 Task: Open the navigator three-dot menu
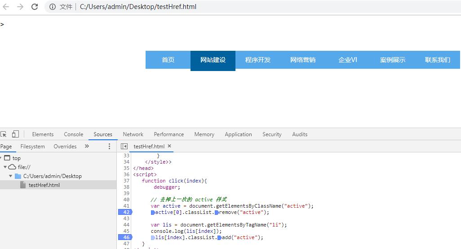pyautogui.click(x=109, y=147)
